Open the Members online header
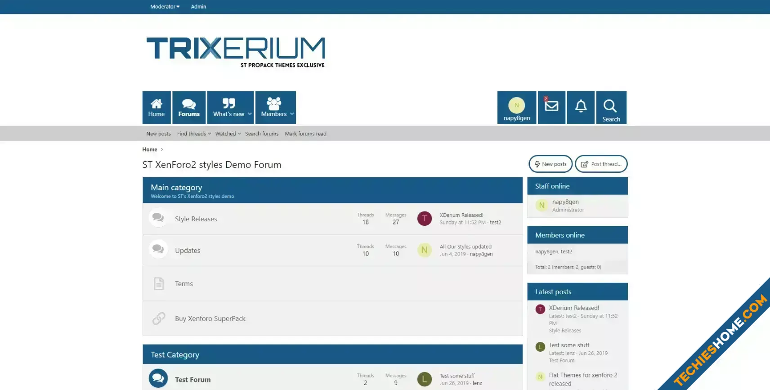Image resolution: width=770 pixels, height=390 pixels. coord(560,235)
